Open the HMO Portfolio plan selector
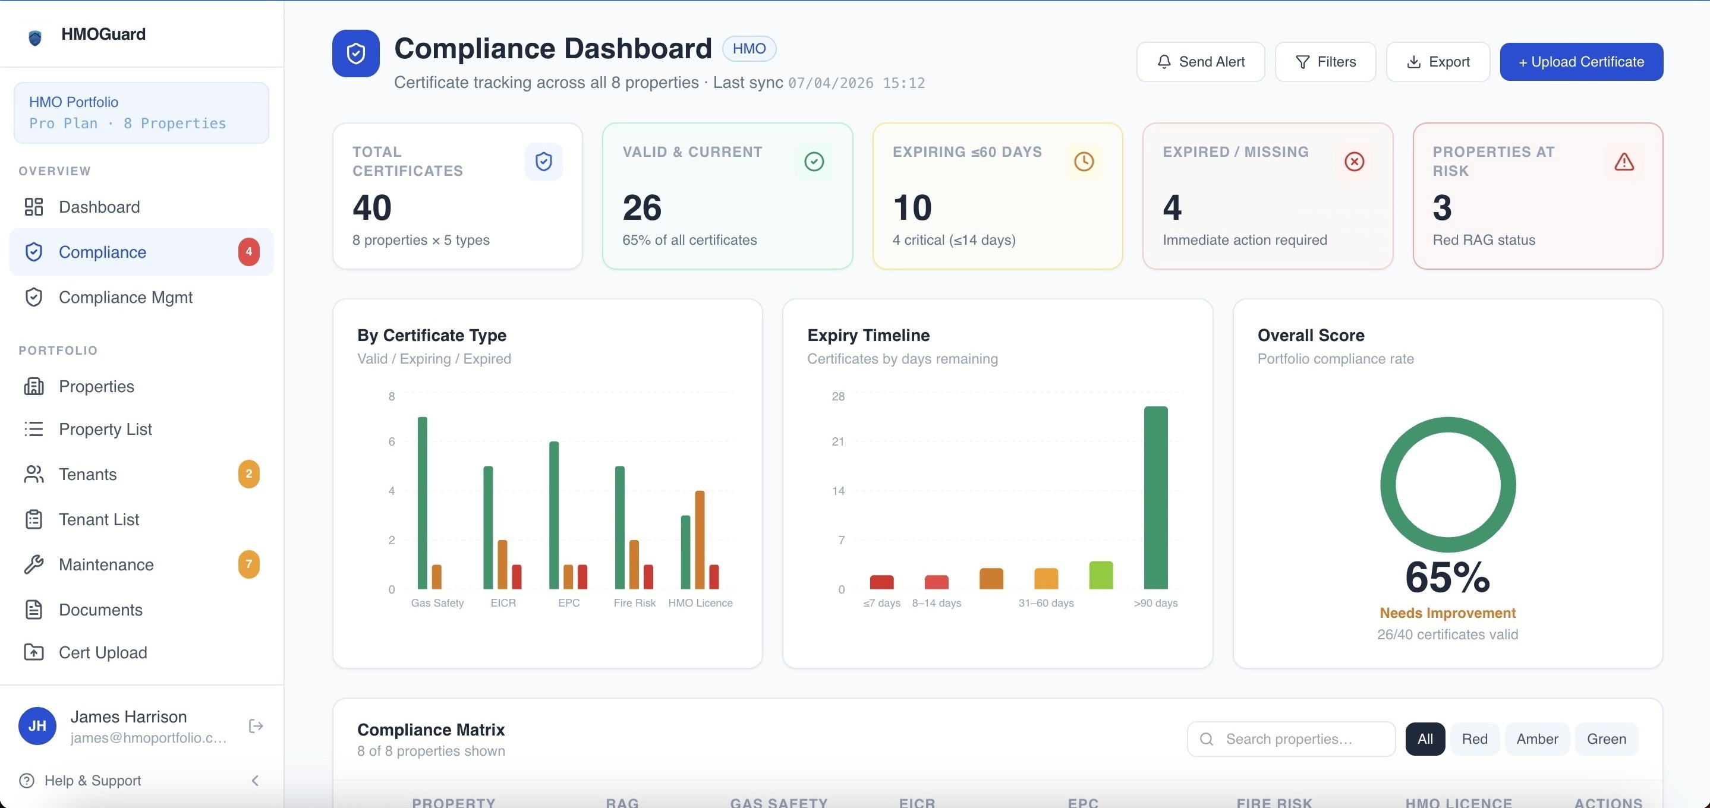 pos(141,113)
